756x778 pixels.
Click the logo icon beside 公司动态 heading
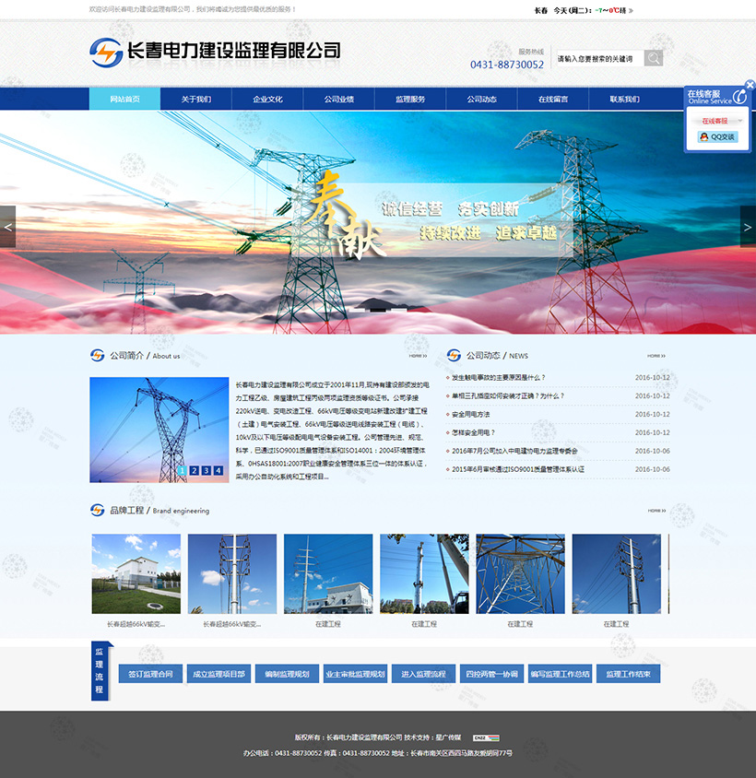point(454,355)
